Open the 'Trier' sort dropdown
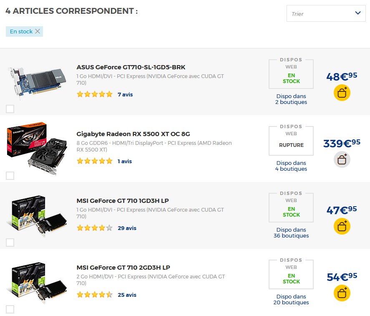Viewport: 370px width, 316px height. click(326, 13)
